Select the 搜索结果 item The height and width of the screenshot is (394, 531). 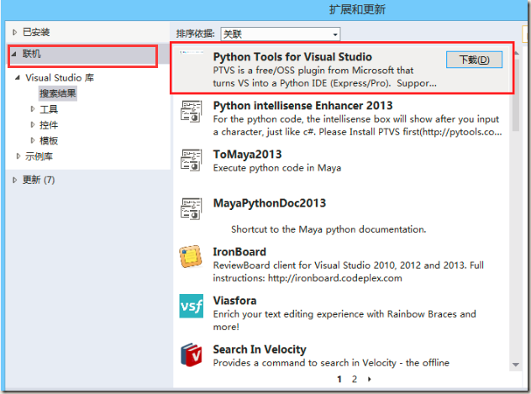point(58,93)
